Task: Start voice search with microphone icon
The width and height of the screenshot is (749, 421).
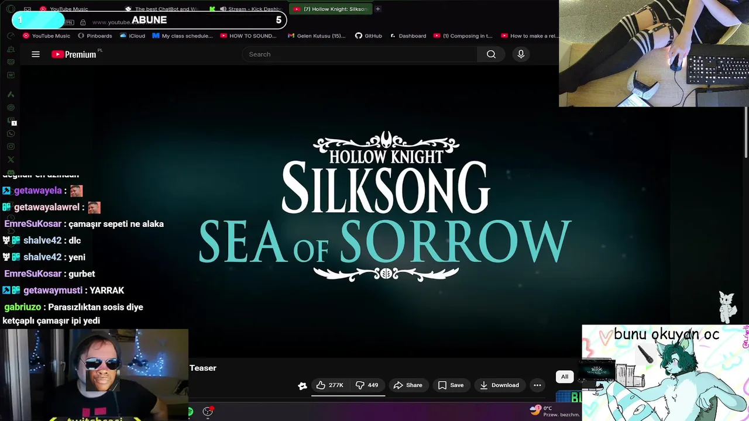Action: (x=521, y=54)
